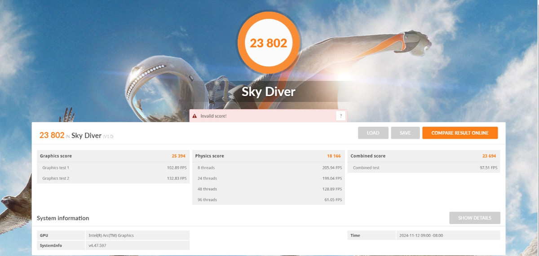Click the Graphics test 1 result row
The height and width of the screenshot is (256, 539).
113,168
